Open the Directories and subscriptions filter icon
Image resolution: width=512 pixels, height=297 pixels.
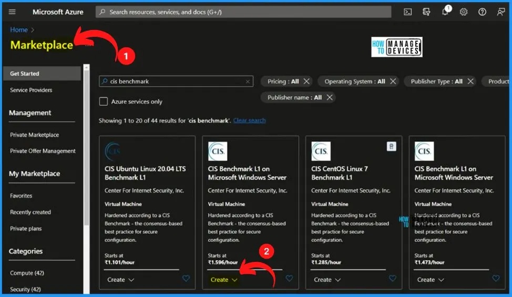(426, 12)
